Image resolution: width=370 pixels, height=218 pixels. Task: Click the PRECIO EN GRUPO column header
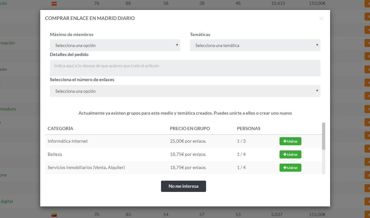(x=190, y=128)
